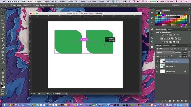Add a Color Balance adjustment
This screenshot has height=107, width=191.
(x=165, y=39)
